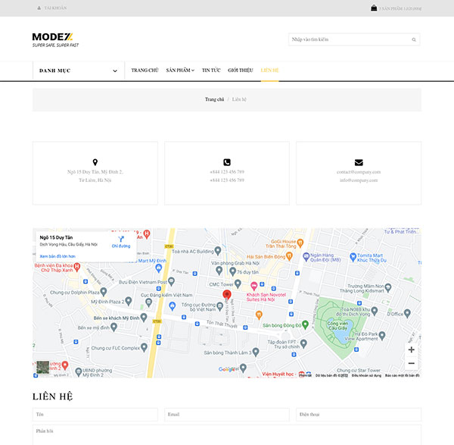Expand the DANH MỤC category dropdown

click(79, 71)
